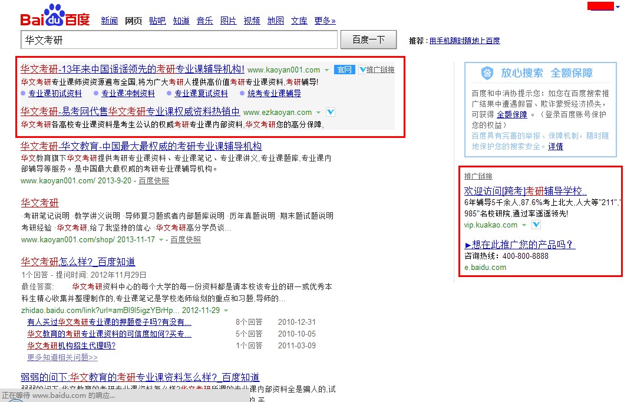
Task: Open 更多知道相关问题>> link
Action: coord(62,357)
